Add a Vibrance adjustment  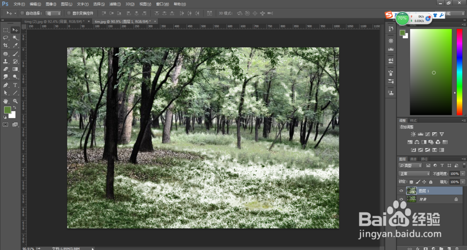click(x=442, y=135)
